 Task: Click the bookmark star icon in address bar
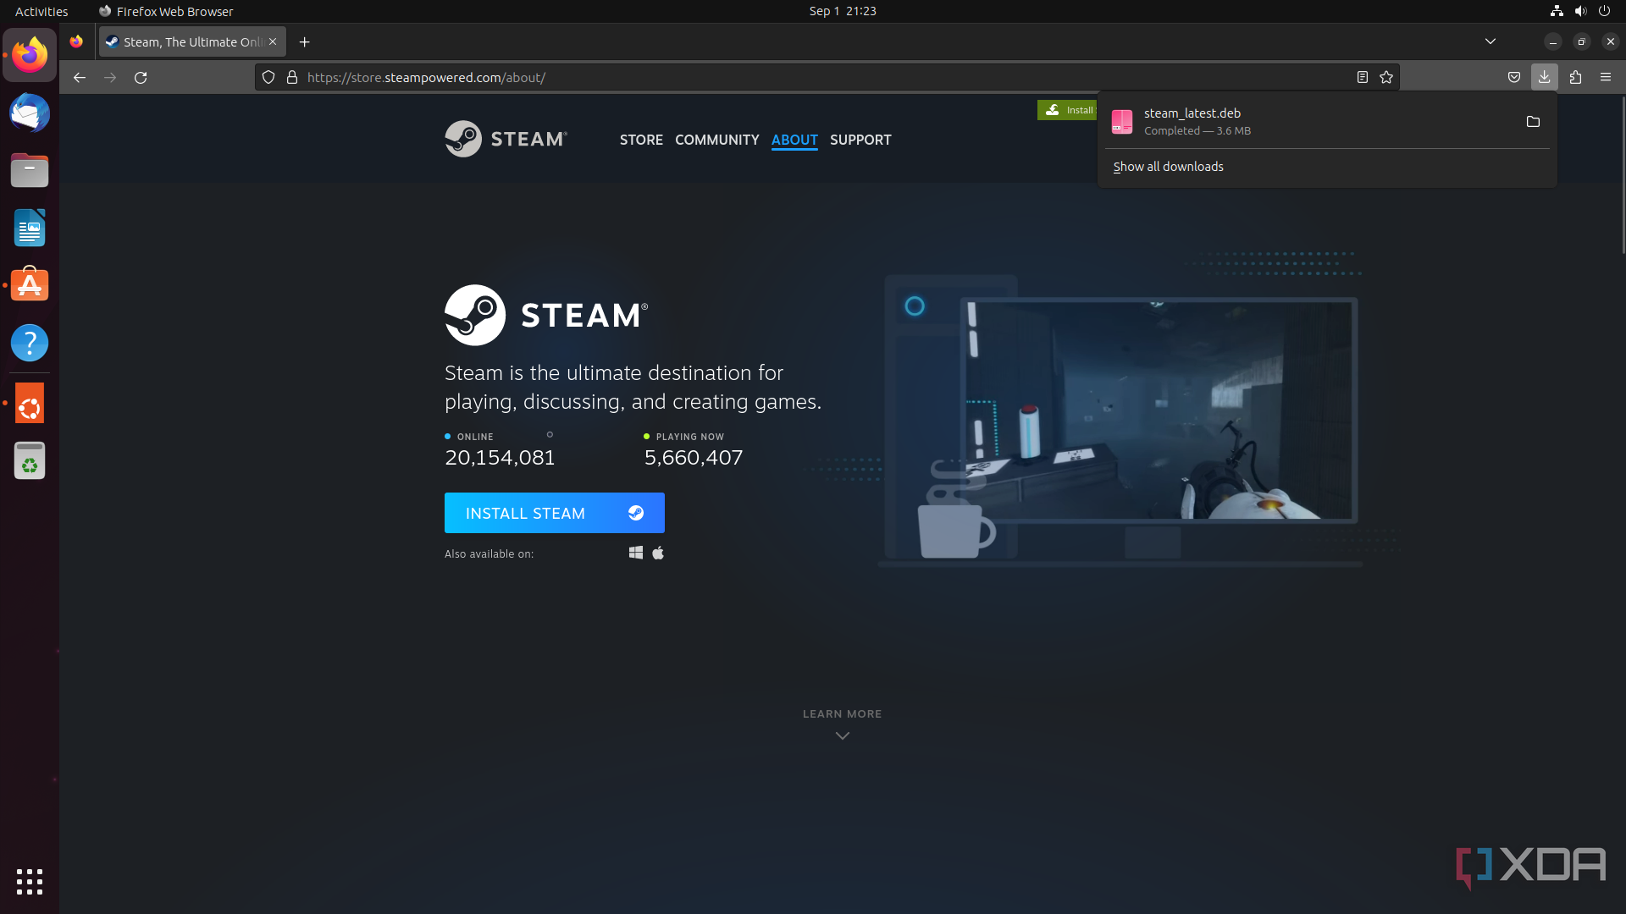click(x=1387, y=77)
